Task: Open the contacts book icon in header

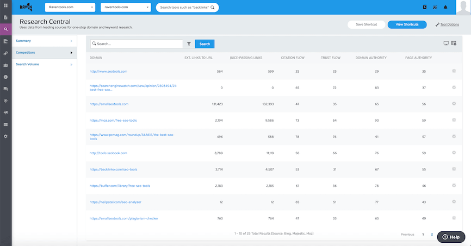Action: tap(425, 7)
